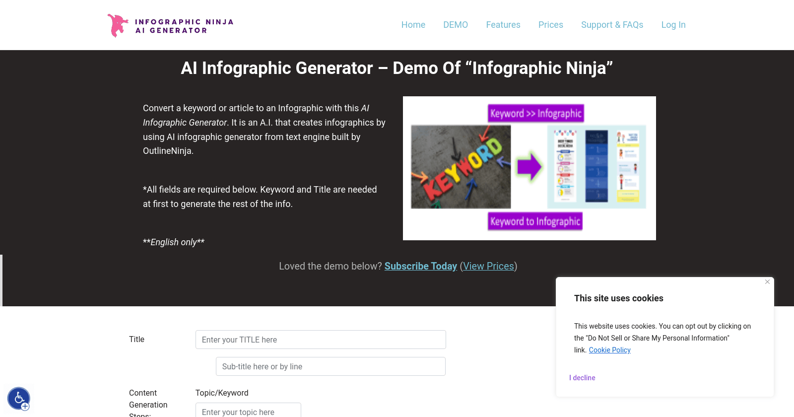Click the "Content Generation" label
Image resolution: width=794 pixels, height=417 pixels.
[x=148, y=399]
